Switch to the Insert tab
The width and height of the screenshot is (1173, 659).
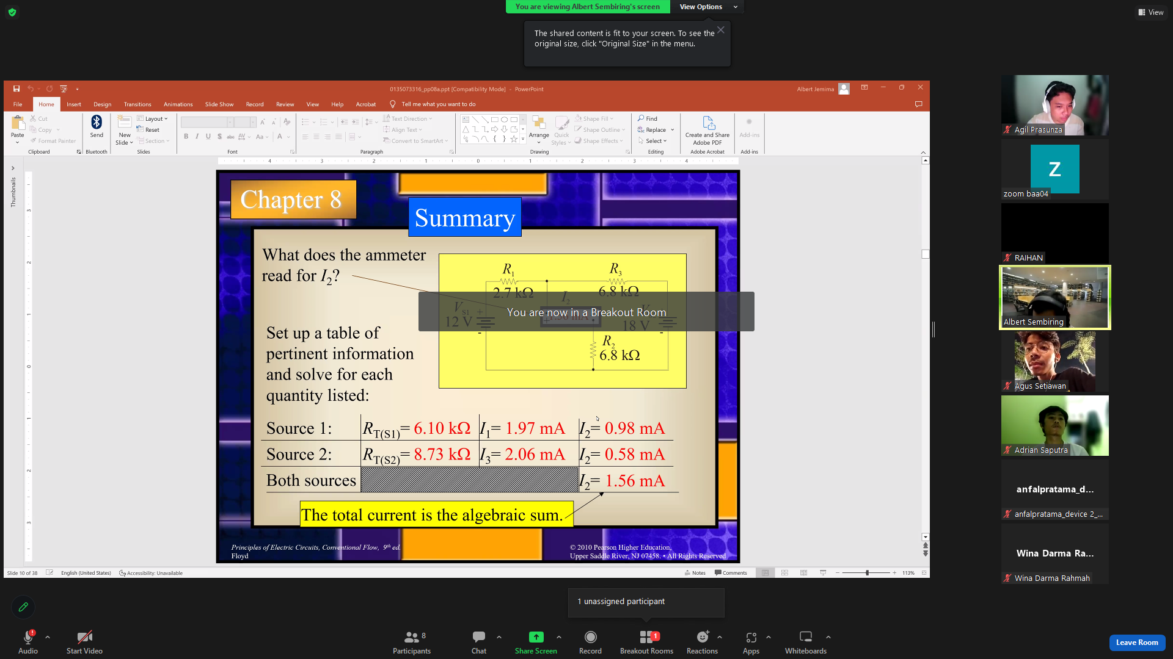tap(74, 104)
